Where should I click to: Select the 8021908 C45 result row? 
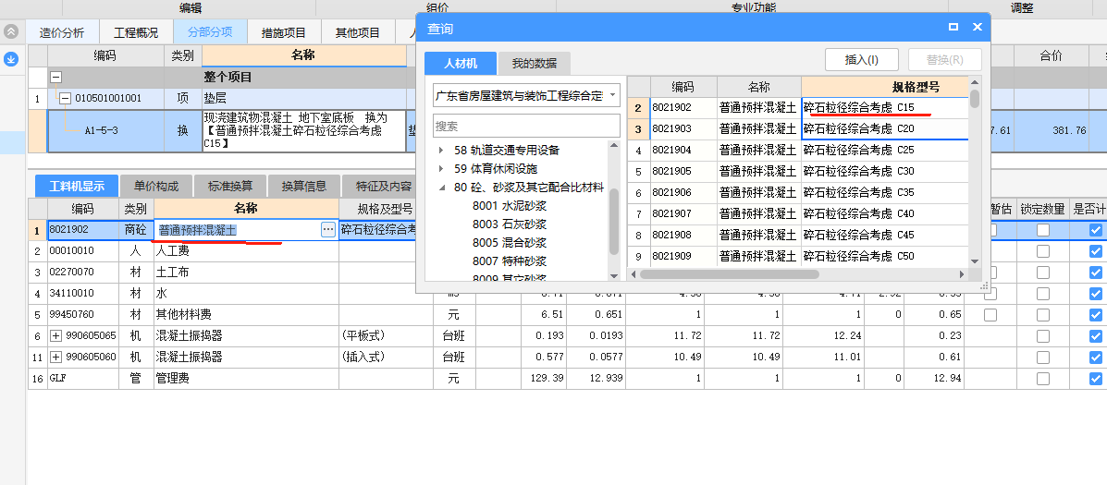point(798,235)
